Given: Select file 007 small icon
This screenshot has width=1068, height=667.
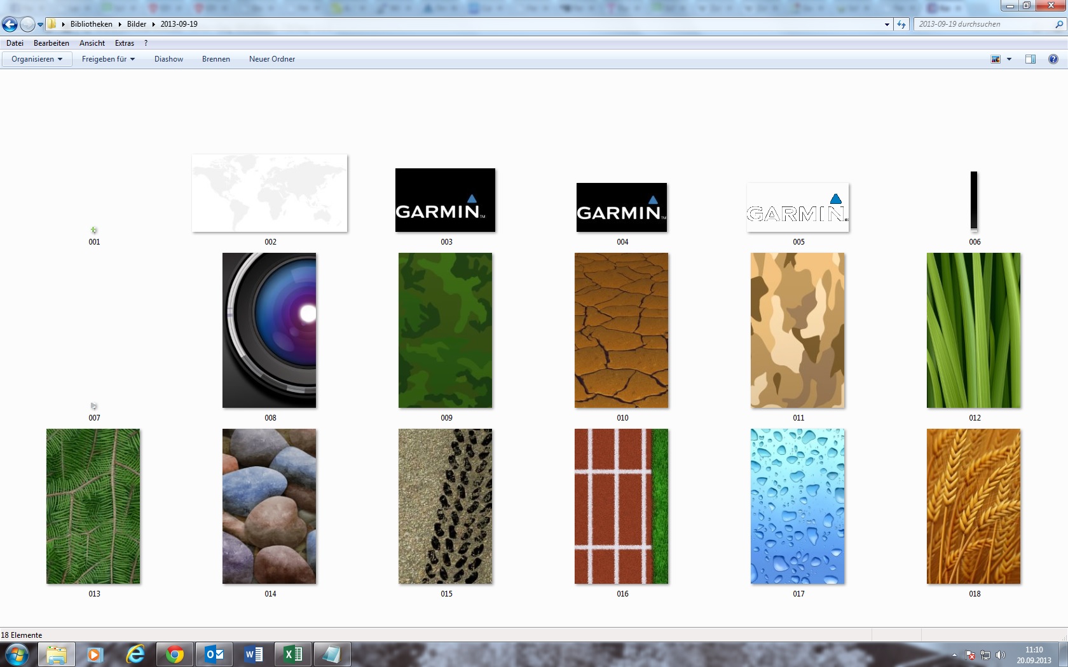Looking at the screenshot, I should 94,406.
